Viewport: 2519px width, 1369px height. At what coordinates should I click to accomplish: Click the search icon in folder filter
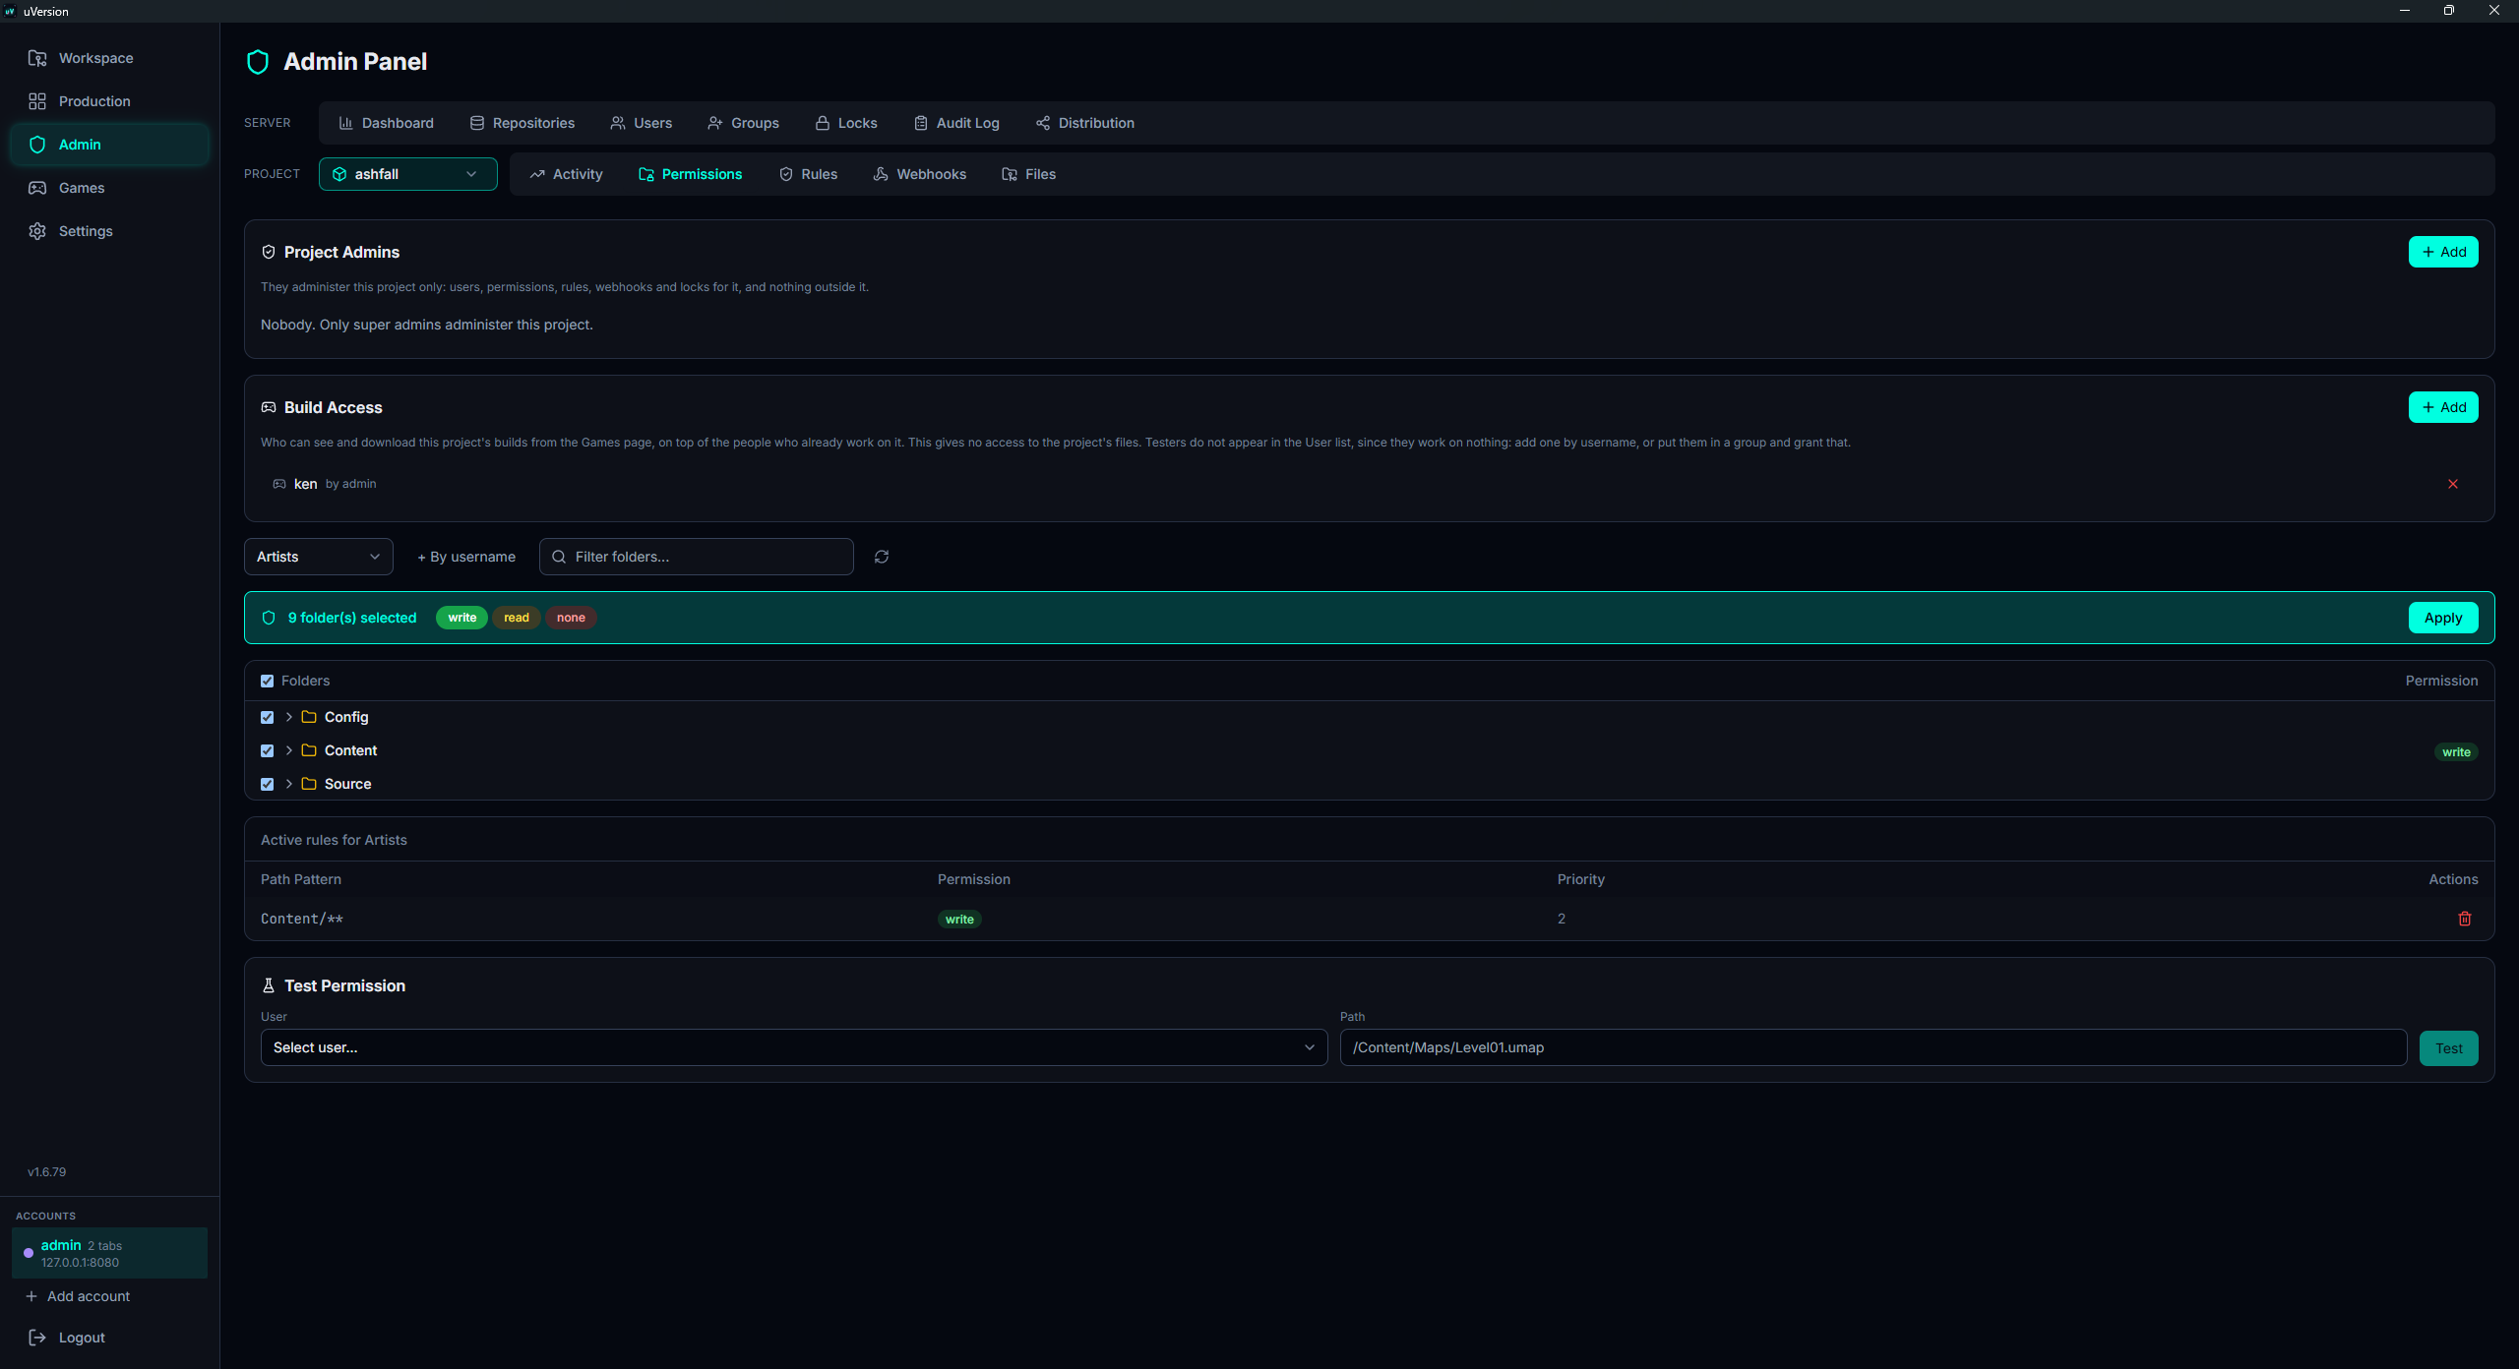pyautogui.click(x=559, y=557)
